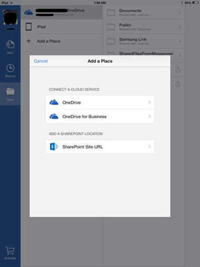Click the SharePoint logo icon

54,147
